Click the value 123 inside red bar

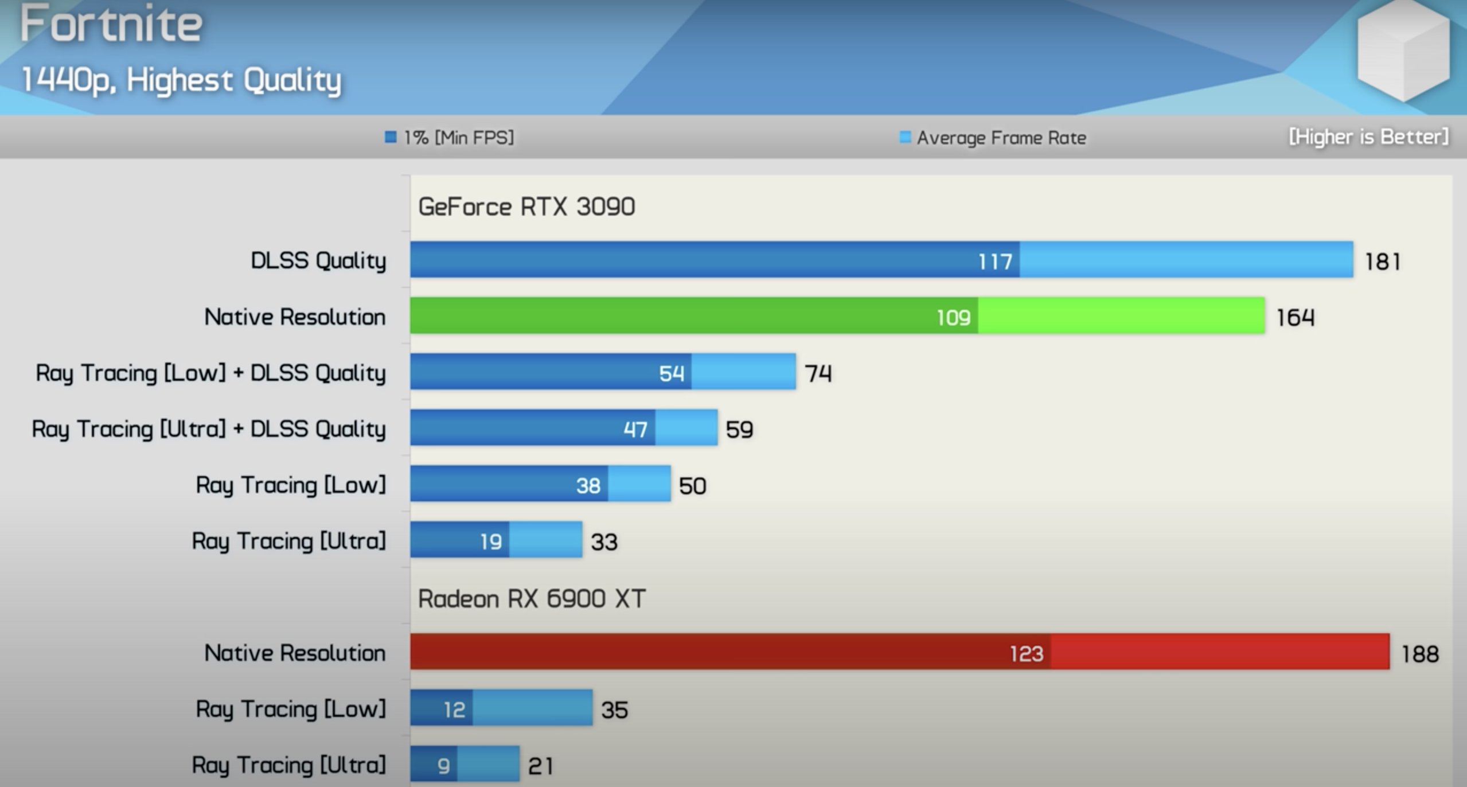[1027, 654]
